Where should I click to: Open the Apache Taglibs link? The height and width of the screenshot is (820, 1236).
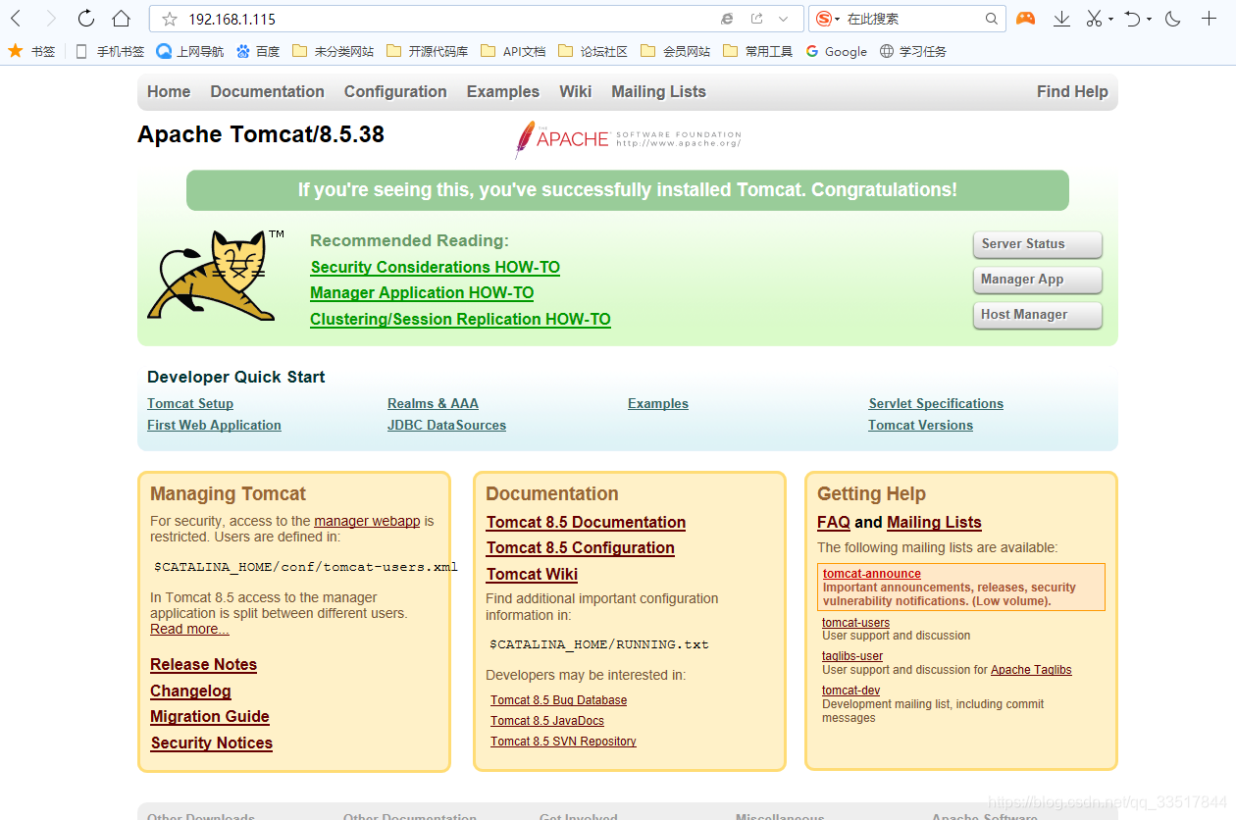click(x=1031, y=670)
